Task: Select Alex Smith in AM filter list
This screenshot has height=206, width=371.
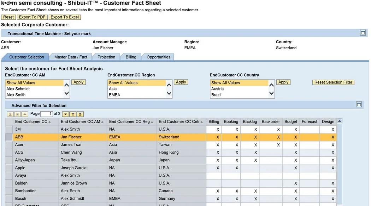Action: (35, 95)
